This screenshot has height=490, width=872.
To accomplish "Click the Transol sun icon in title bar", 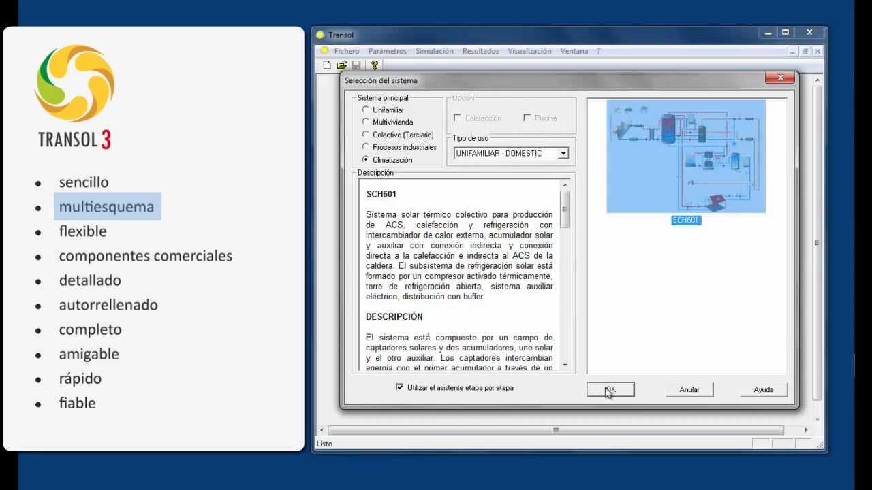I will point(320,35).
